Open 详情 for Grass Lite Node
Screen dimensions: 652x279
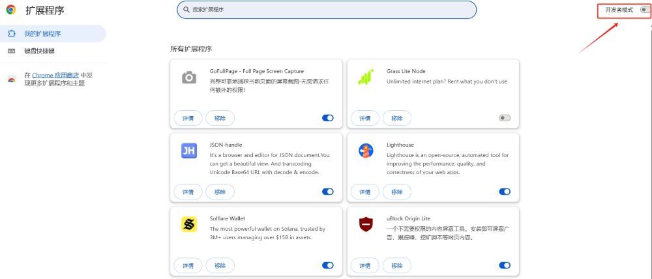[x=364, y=118]
